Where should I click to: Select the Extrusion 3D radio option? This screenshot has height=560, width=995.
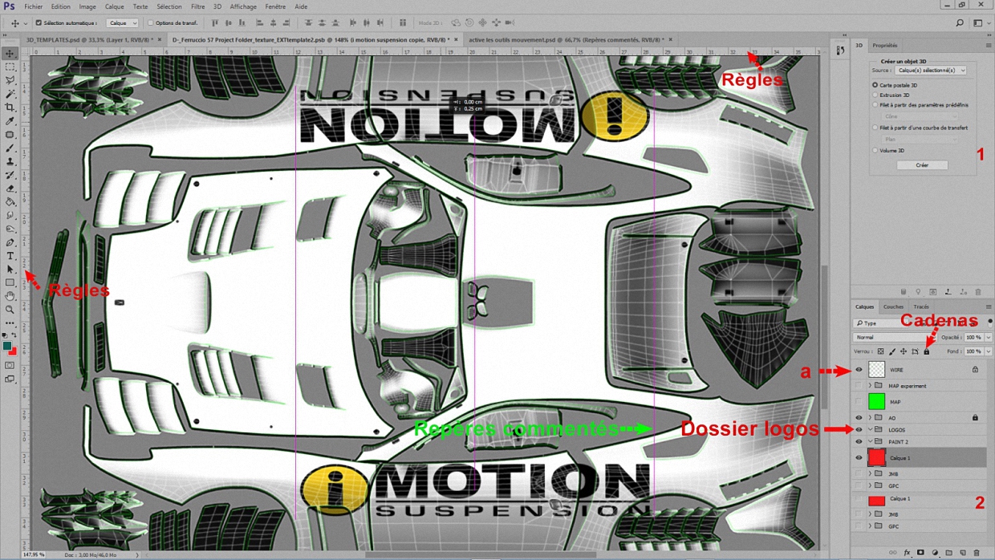[875, 95]
